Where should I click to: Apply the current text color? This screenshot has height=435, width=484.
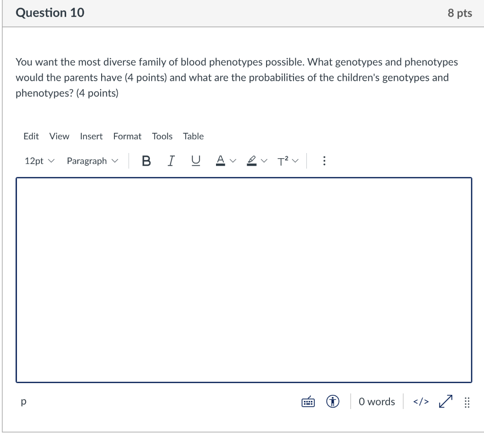[x=220, y=161]
